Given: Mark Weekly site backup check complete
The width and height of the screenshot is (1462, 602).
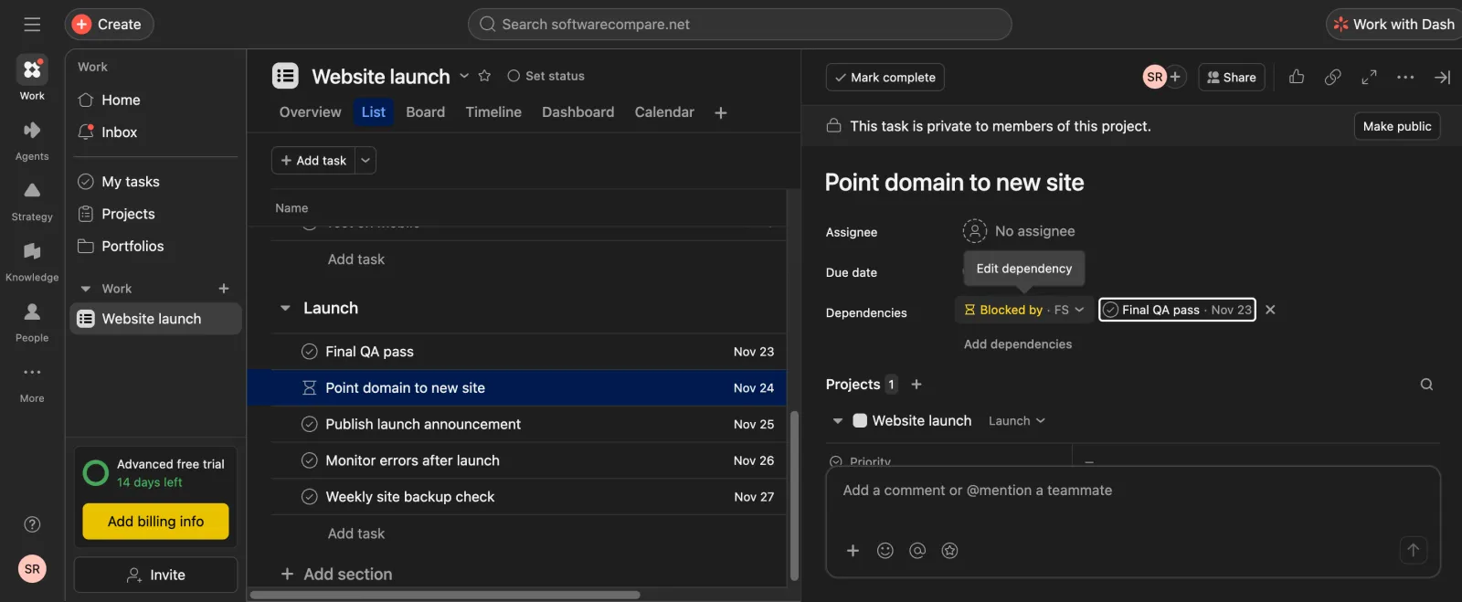Looking at the screenshot, I should point(310,498).
